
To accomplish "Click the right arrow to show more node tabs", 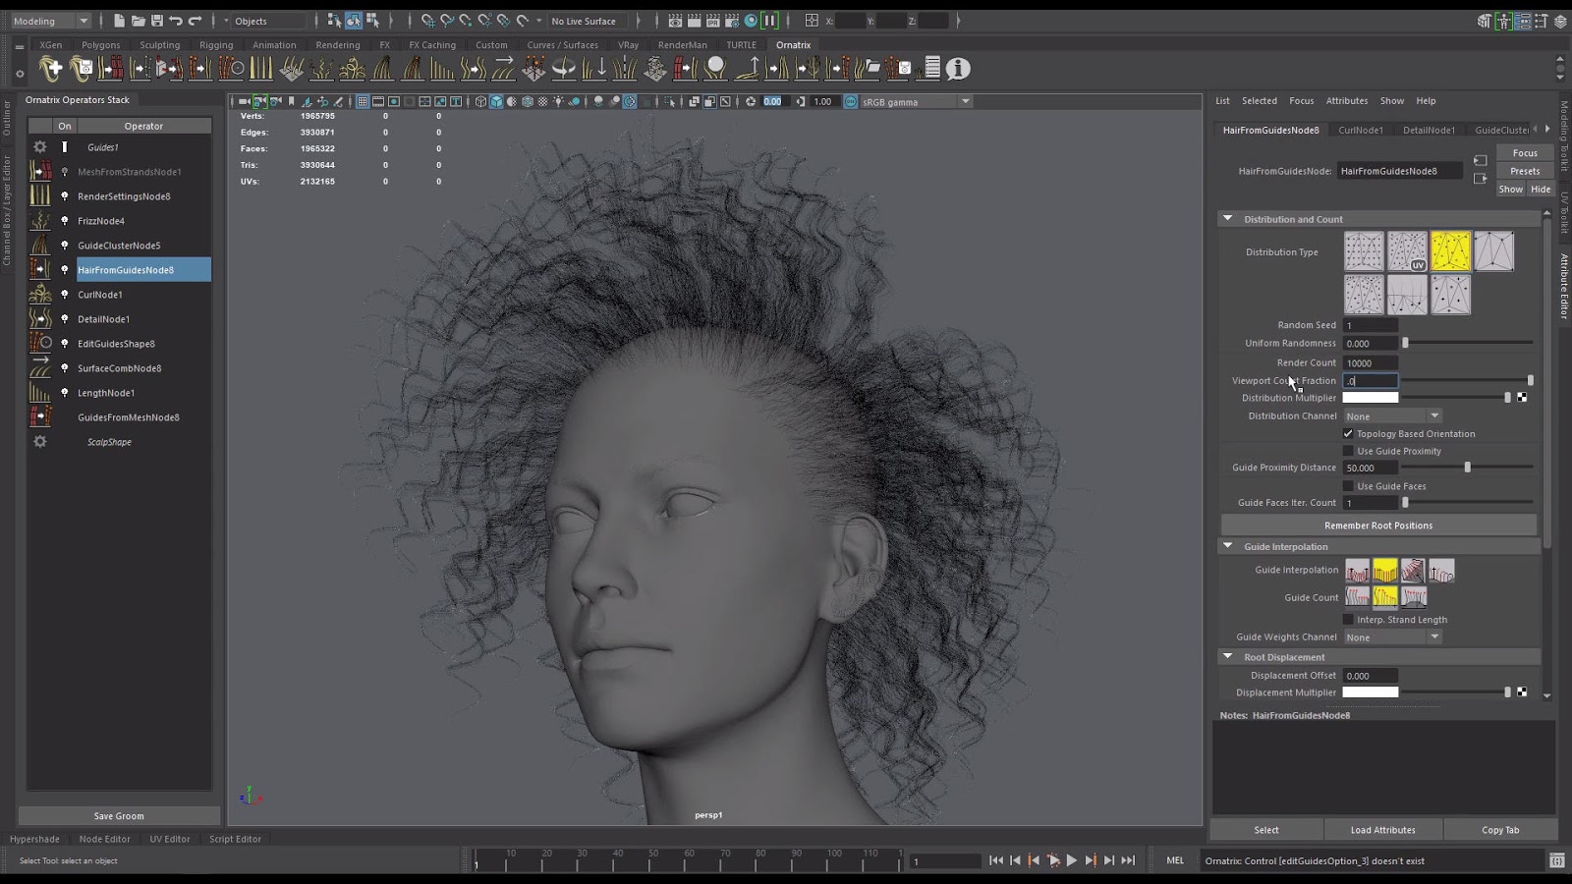I will [1547, 129].
